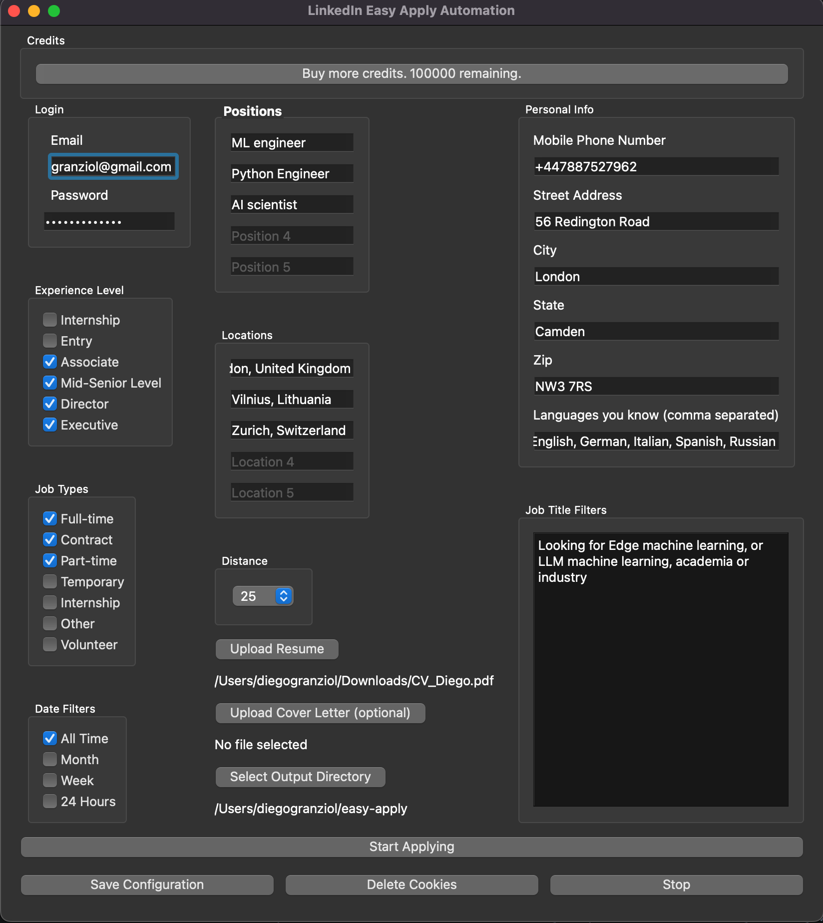Click the Delete Cookies button
The width and height of the screenshot is (823, 923).
tap(411, 885)
